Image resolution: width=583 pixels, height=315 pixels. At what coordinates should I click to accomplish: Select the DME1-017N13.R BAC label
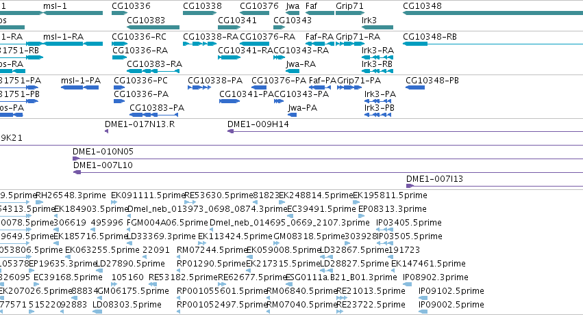[140, 124]
